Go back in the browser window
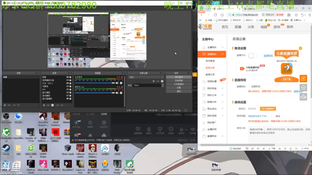 [202, 15]
